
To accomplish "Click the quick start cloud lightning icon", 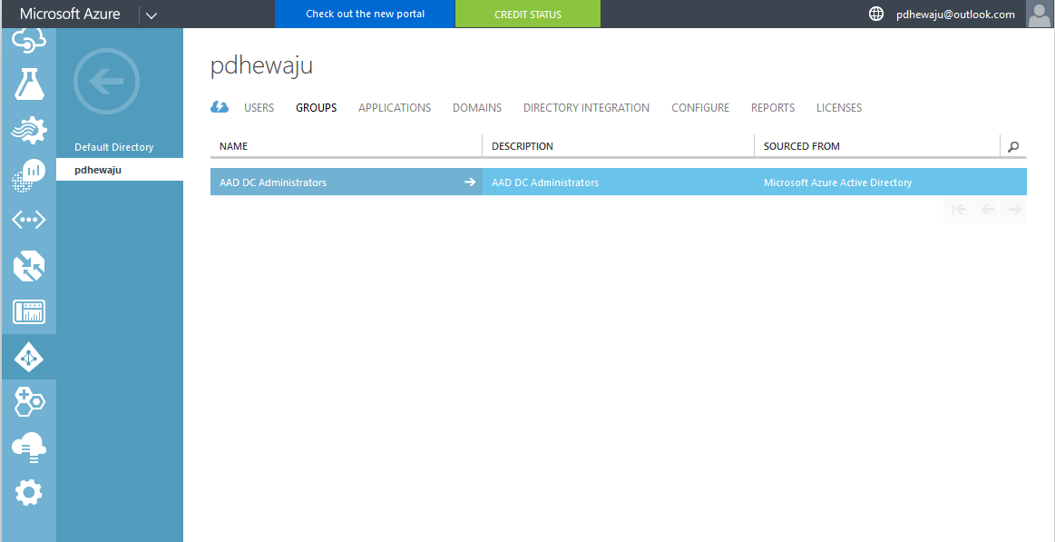I will pos(220,107).
